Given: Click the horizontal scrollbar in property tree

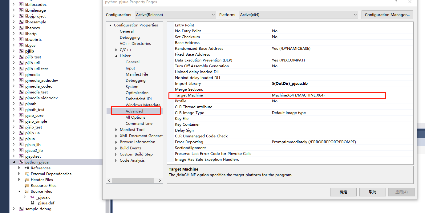Looking at the screenshot, I should pyautogui.click(x=135, y=181).
